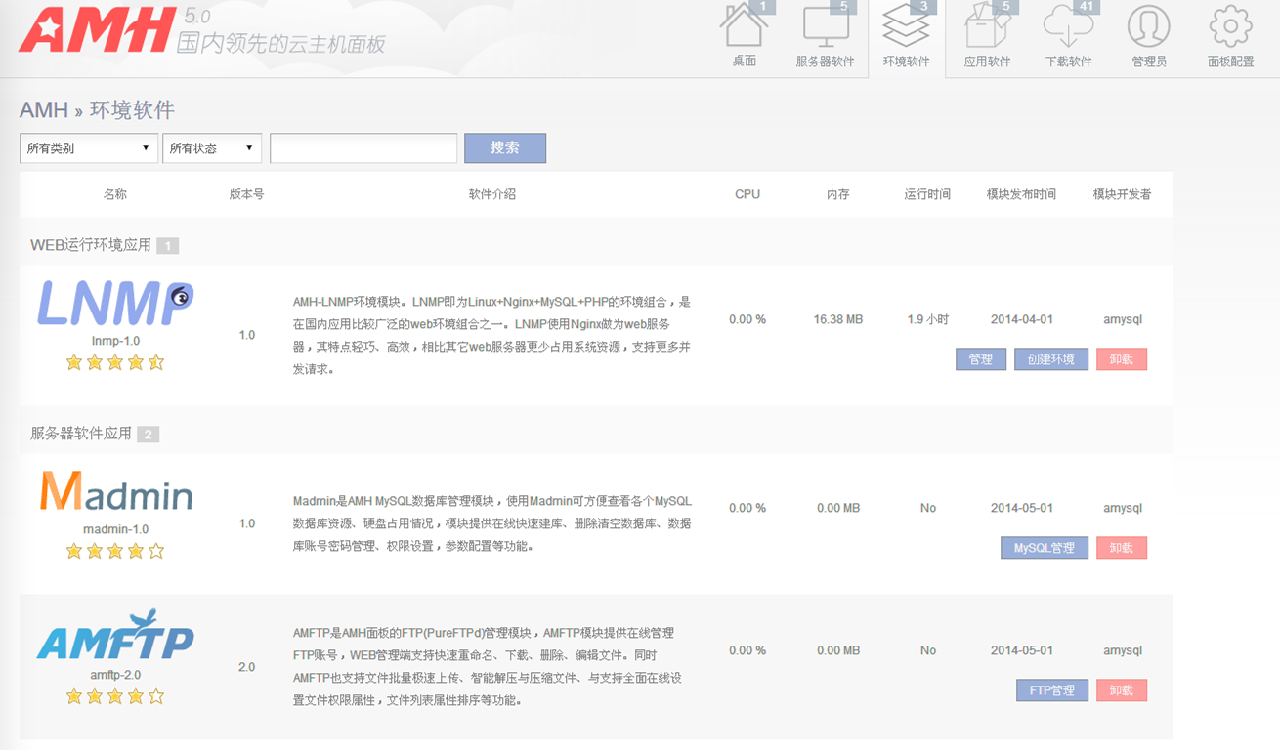Click the AMFTP module logo
The image size is (1280, 750).
click(x=115, y=636)
